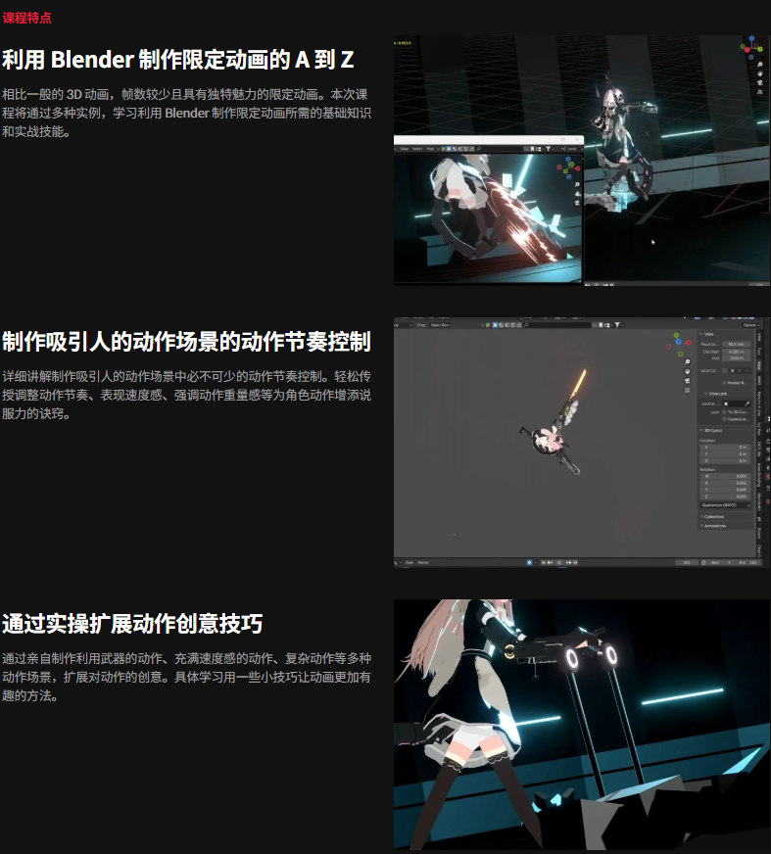Screen dimensions: 771x854
Task: Open the View menu in the timeline header
Action: coord(410,562)
